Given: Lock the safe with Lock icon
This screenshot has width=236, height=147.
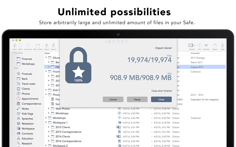Looking at the screenshot, I should (222, 46).
